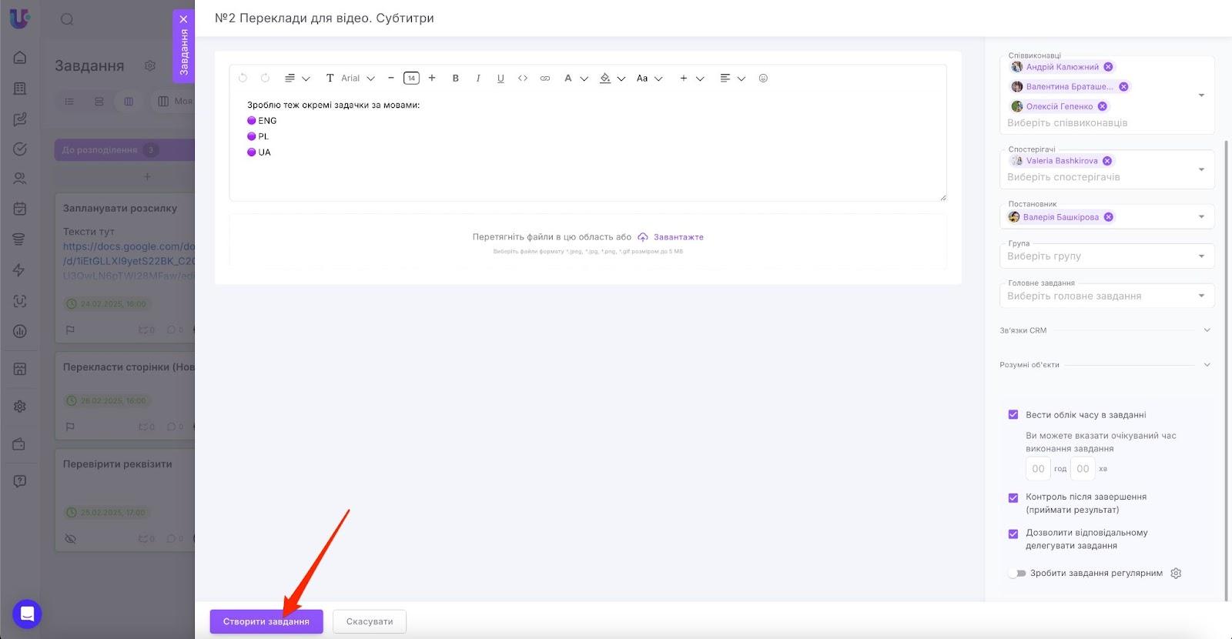Open the text alignment dropdown
The height and width of the screenshot is (639, 1232).
point(732,78)
